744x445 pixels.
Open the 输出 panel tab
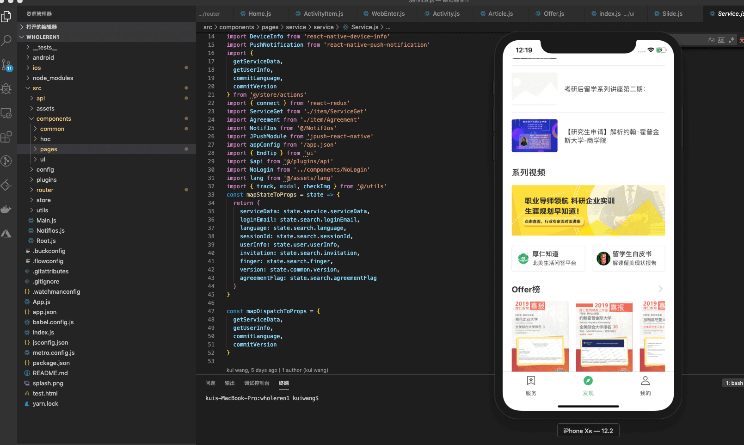(x=230, y=383)
